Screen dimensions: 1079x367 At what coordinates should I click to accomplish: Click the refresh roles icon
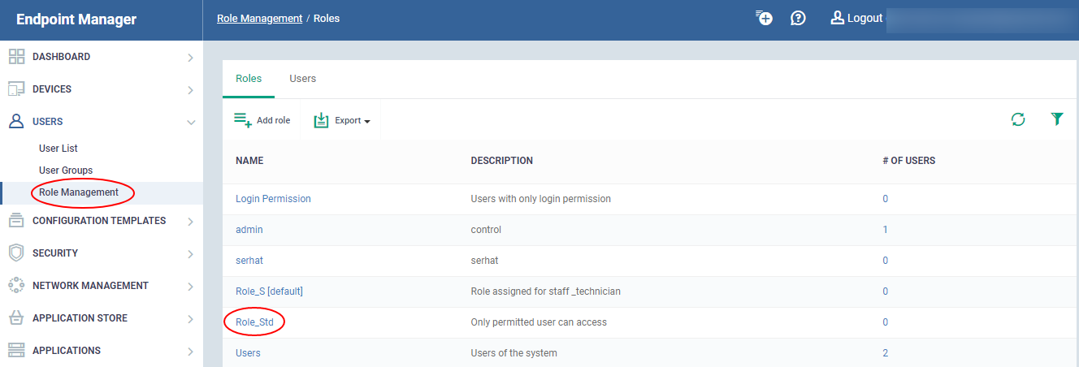tap(1018, 120)
